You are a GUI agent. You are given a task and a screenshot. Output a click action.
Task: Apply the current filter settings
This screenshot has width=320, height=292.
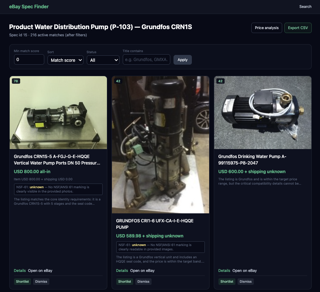click(182, 60)
